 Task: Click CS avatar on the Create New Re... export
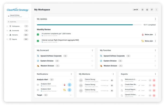(150, 85)
